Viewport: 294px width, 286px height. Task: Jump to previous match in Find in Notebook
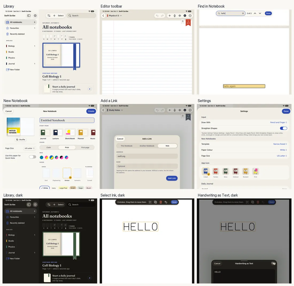255,13
